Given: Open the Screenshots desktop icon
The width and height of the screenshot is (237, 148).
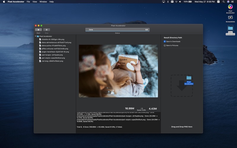Looking at the screenshot, I should [230, 18].
